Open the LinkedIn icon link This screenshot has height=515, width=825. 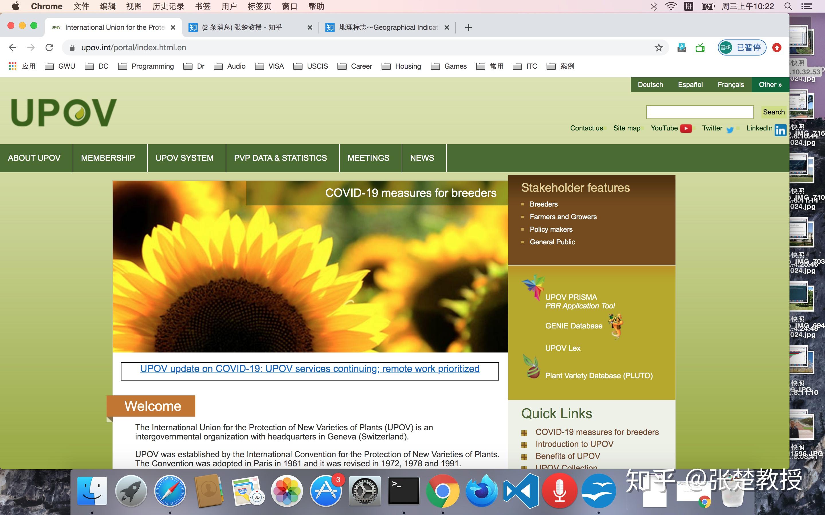point(780,130)
